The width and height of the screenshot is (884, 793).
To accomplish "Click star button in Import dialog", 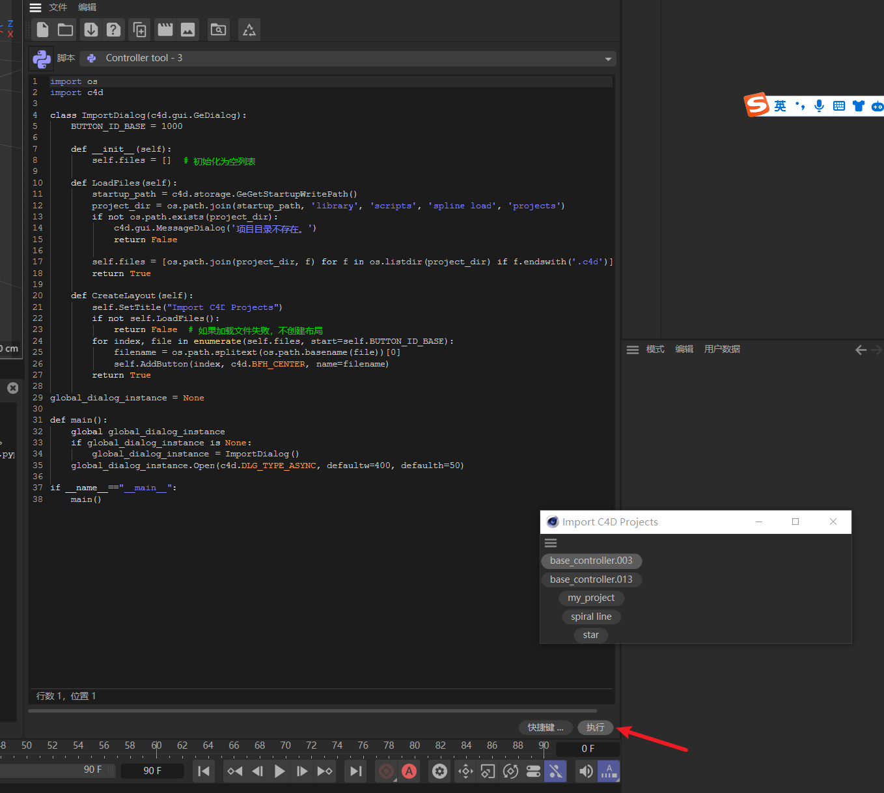I will click(591, 635).
